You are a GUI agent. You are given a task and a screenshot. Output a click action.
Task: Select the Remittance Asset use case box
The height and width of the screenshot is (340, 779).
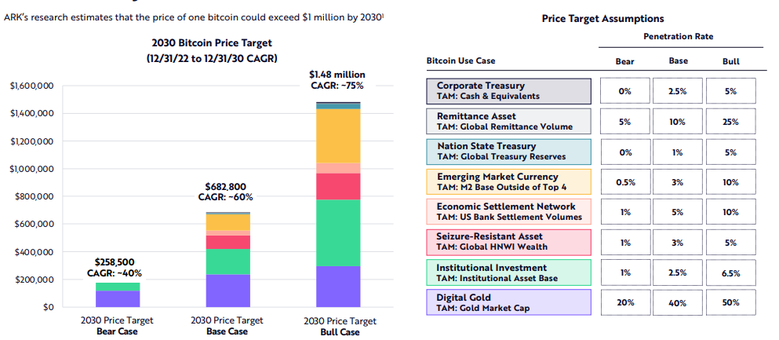(x=508, y=121)
